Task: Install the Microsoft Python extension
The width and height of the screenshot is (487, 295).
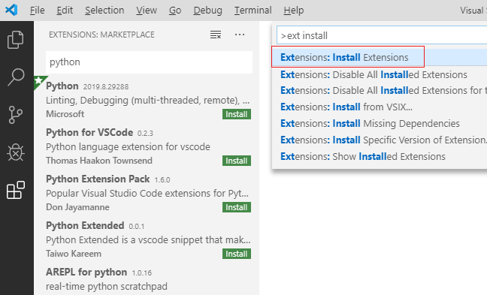Action: (236, 114)
